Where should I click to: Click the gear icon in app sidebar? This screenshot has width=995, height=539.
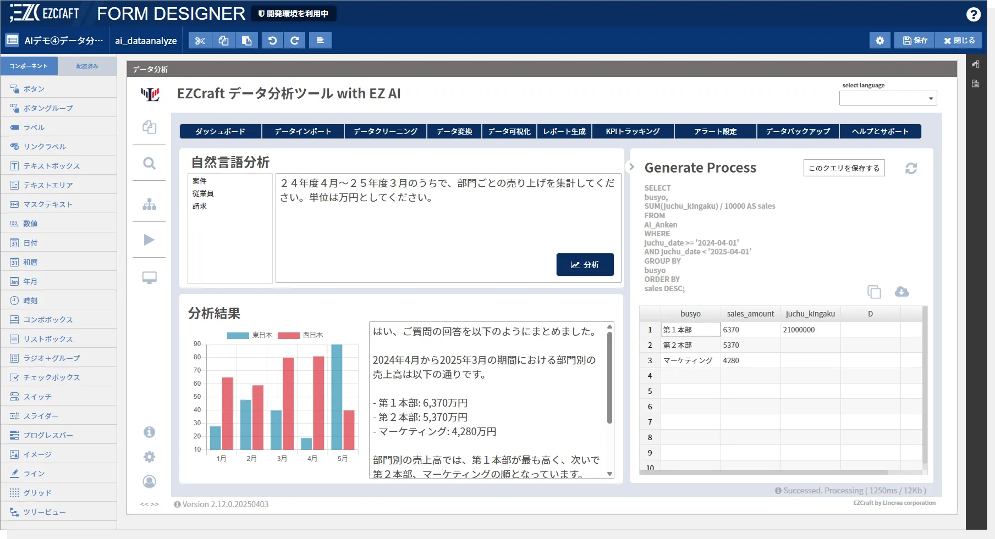click(x=149, y=457)
